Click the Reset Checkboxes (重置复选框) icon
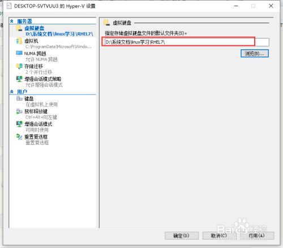The image size is (283, 248). point(19,136)
